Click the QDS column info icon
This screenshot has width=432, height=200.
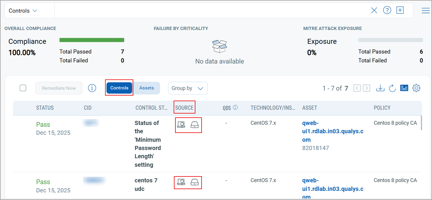click(x=235, y=107)
